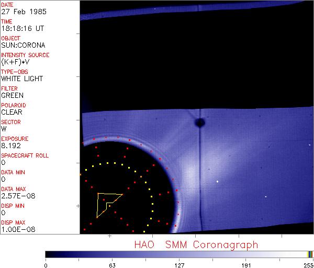Click the CLEAR polaroid value

point(12,113)
